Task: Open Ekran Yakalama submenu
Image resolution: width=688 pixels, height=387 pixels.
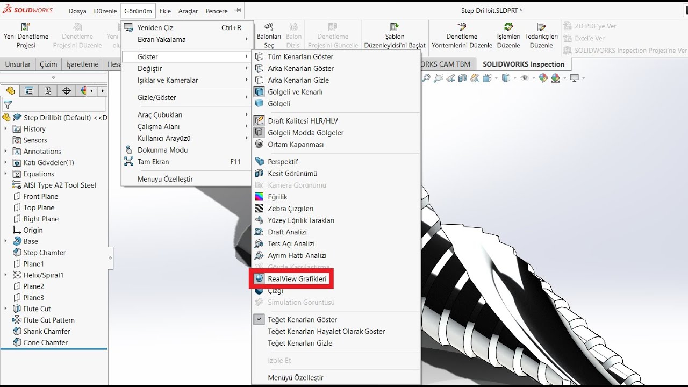Action: 187,39
